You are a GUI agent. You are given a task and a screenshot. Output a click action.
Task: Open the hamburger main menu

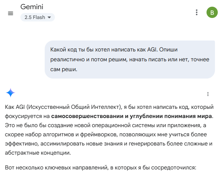11,13
